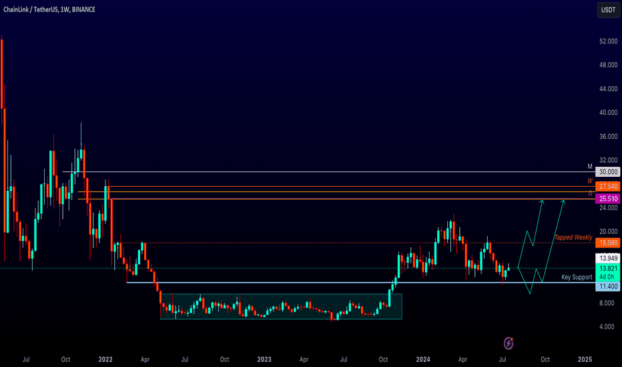Click the 2025 time axis label
This screenshot has height=367, width=622.
585,360
